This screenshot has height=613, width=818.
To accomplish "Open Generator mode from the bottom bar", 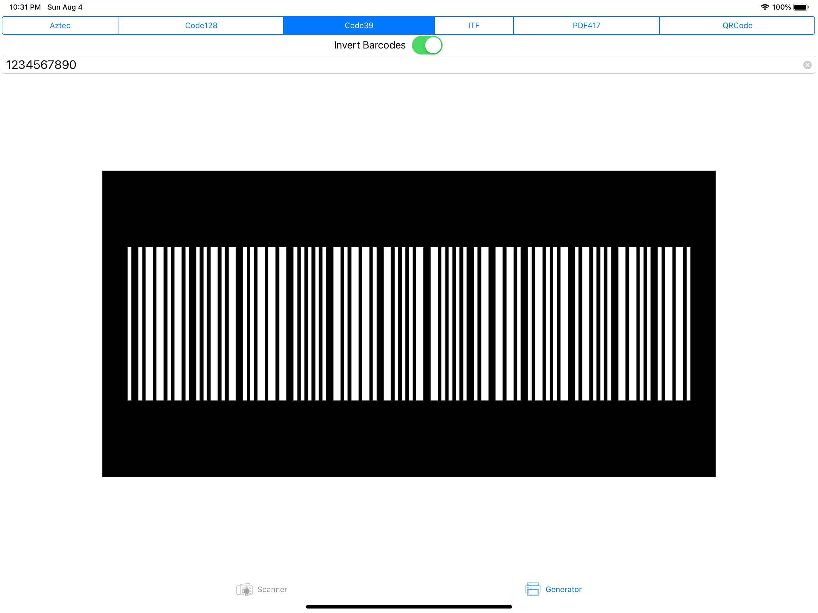I will click(554, 589).
